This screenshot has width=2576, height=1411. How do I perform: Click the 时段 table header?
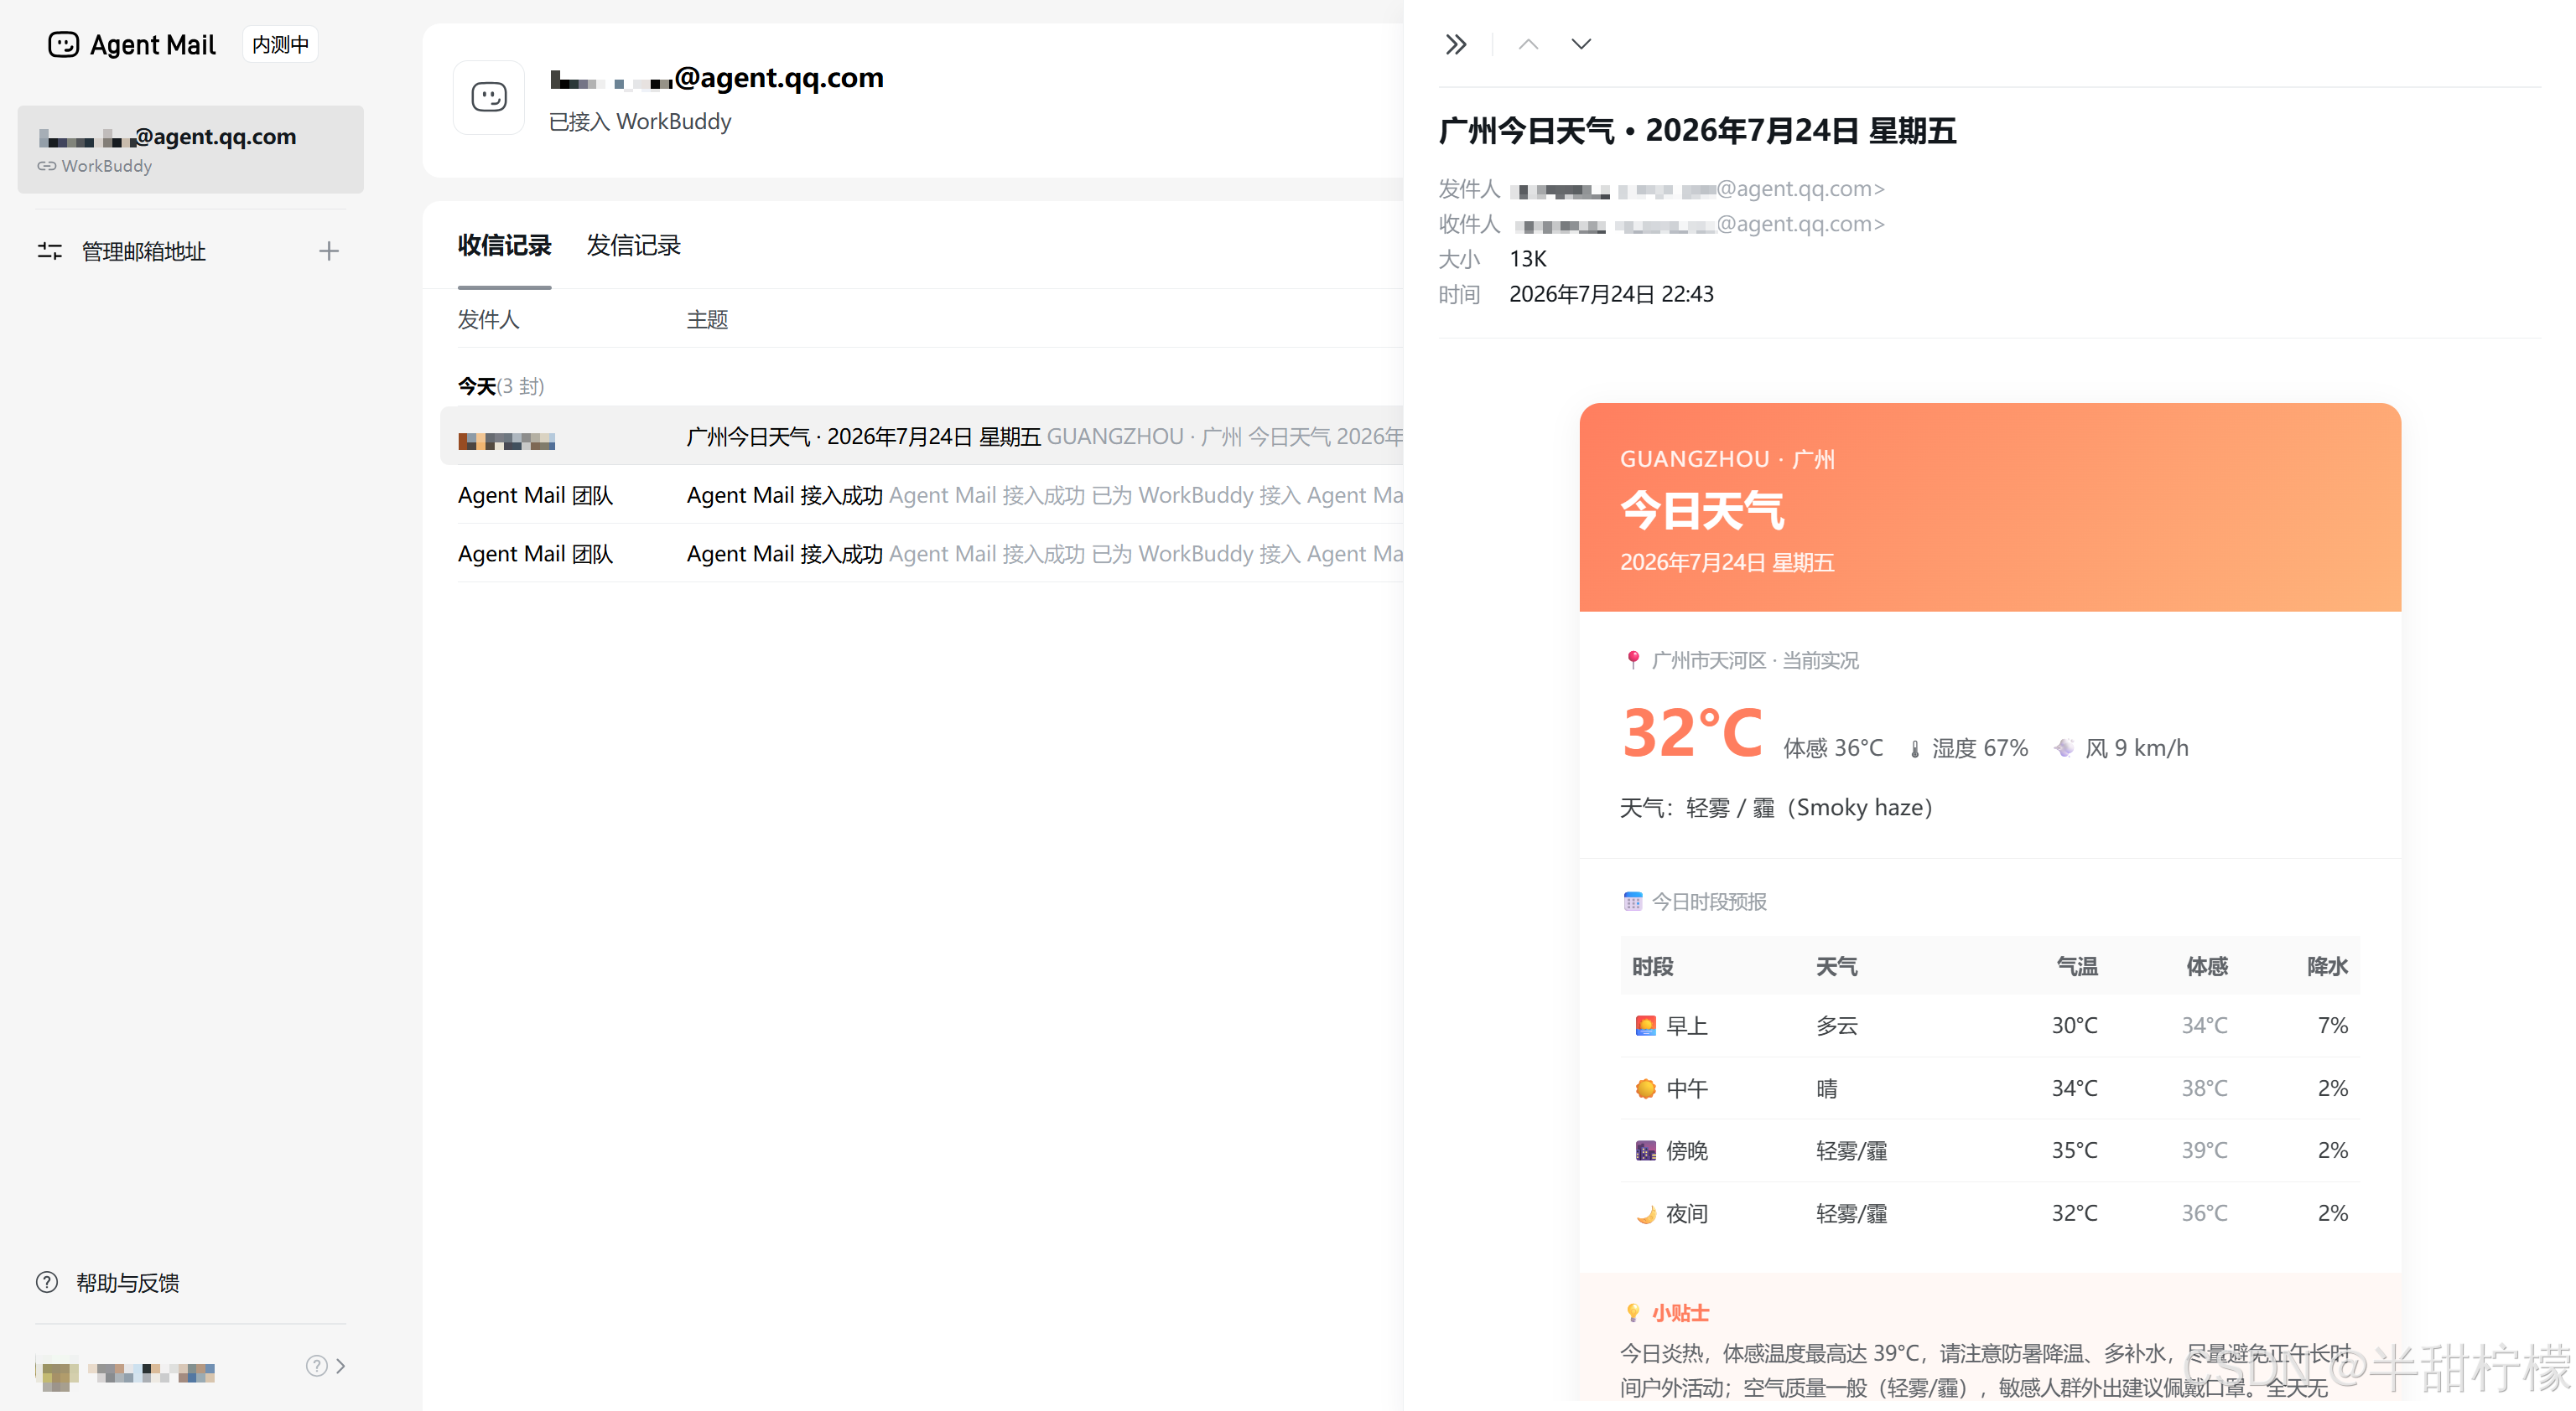1652,966
